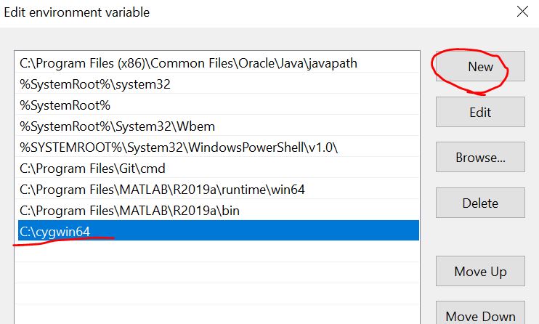Click the Move Up button
This screenshot has height=324, width=539.
click(479, 271)
